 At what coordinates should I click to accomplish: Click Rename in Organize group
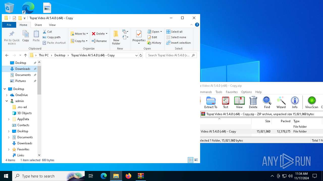tap(99, 41)
